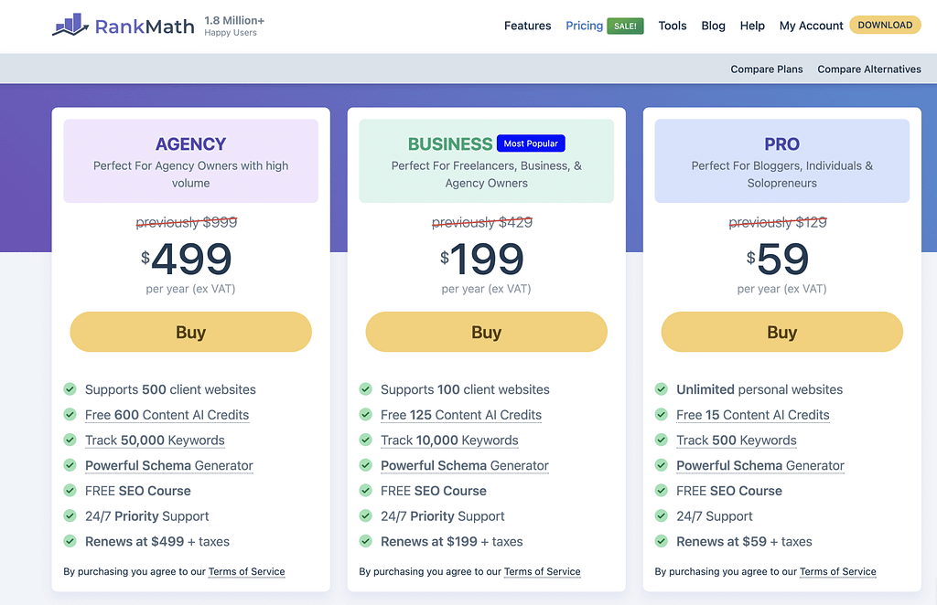The height and width of the screenshot is (605, 937).
Task: Go to the Tools menu item
Action: point(672,26)
